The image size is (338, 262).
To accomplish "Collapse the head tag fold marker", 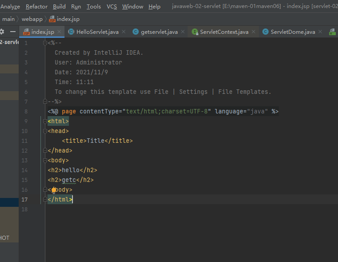I will tap(45, 131).
